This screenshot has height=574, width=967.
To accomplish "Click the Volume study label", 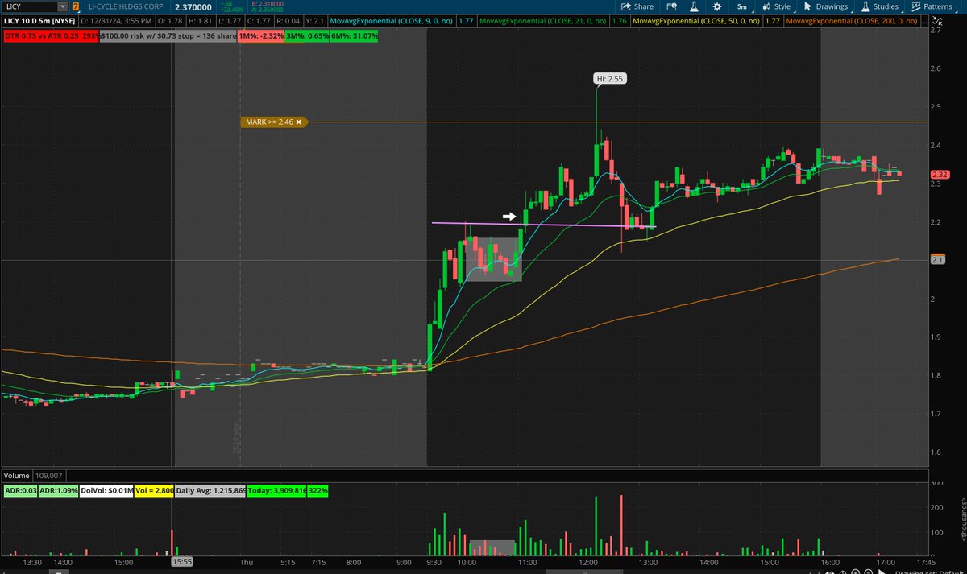I will (17, 475).
